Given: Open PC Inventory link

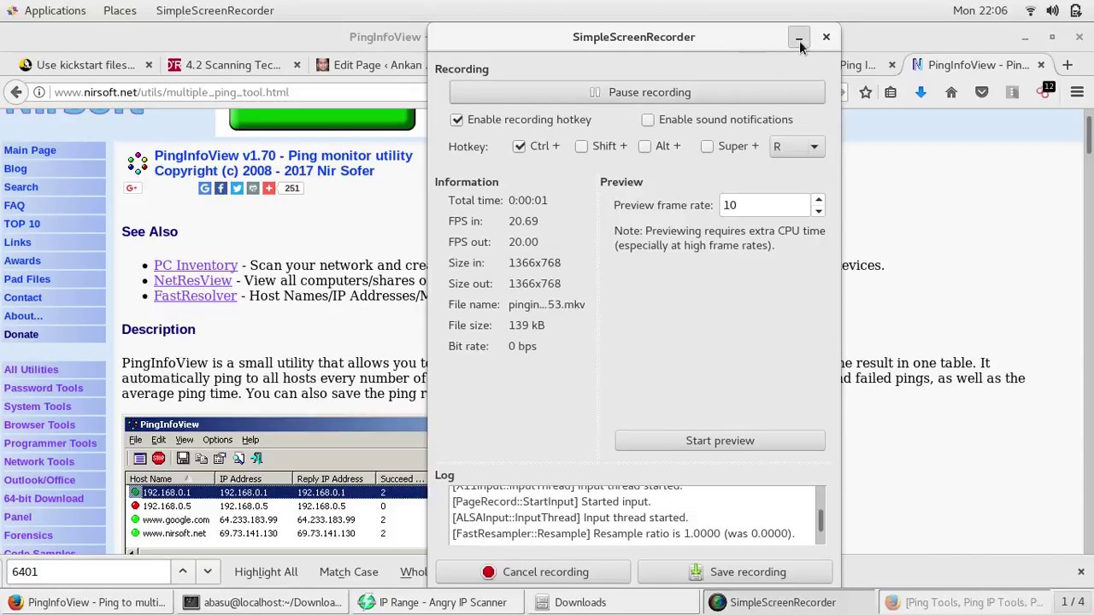Looking at the screenshot, I should click(196, 266).
